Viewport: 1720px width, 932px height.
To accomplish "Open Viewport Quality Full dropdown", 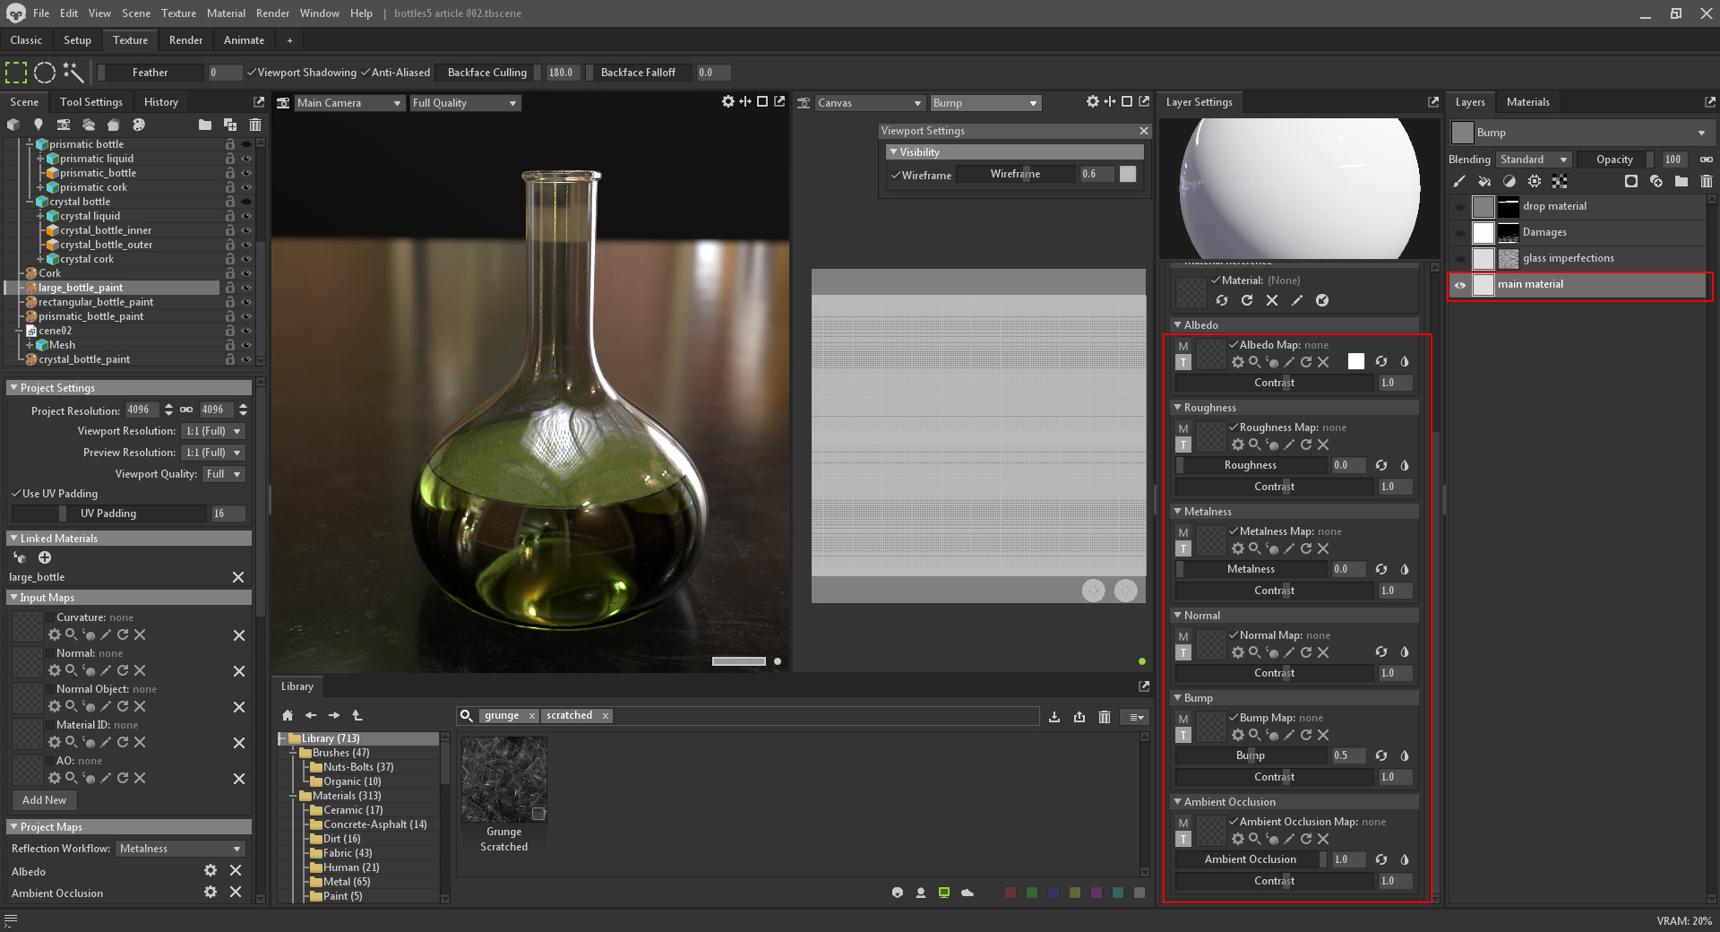I will 224,474.
